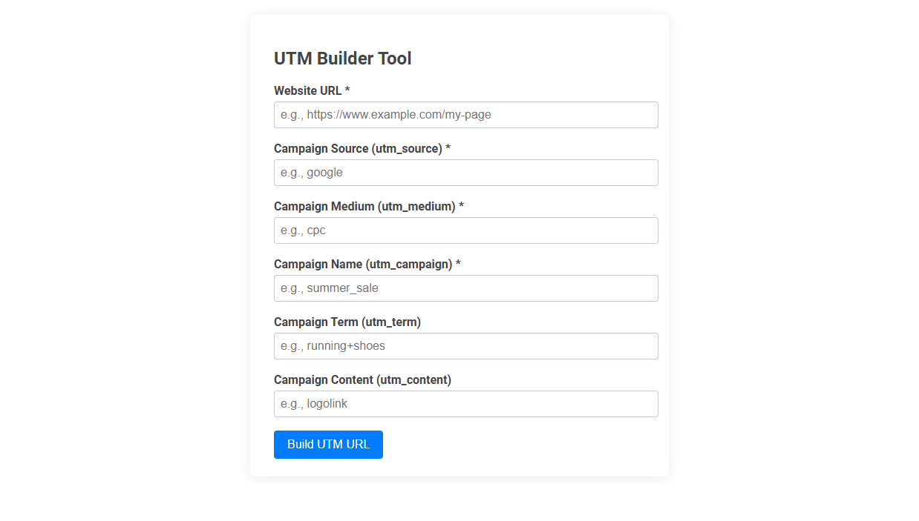Click the Campaign Term (utm_term) label
Screen dimensions: 919x521
pyautogui.click(x=347, y=322)
